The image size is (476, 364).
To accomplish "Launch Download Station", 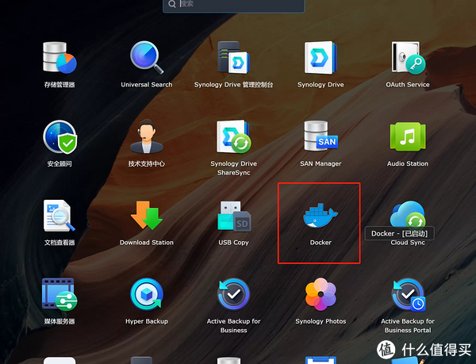I will point(147,216).
